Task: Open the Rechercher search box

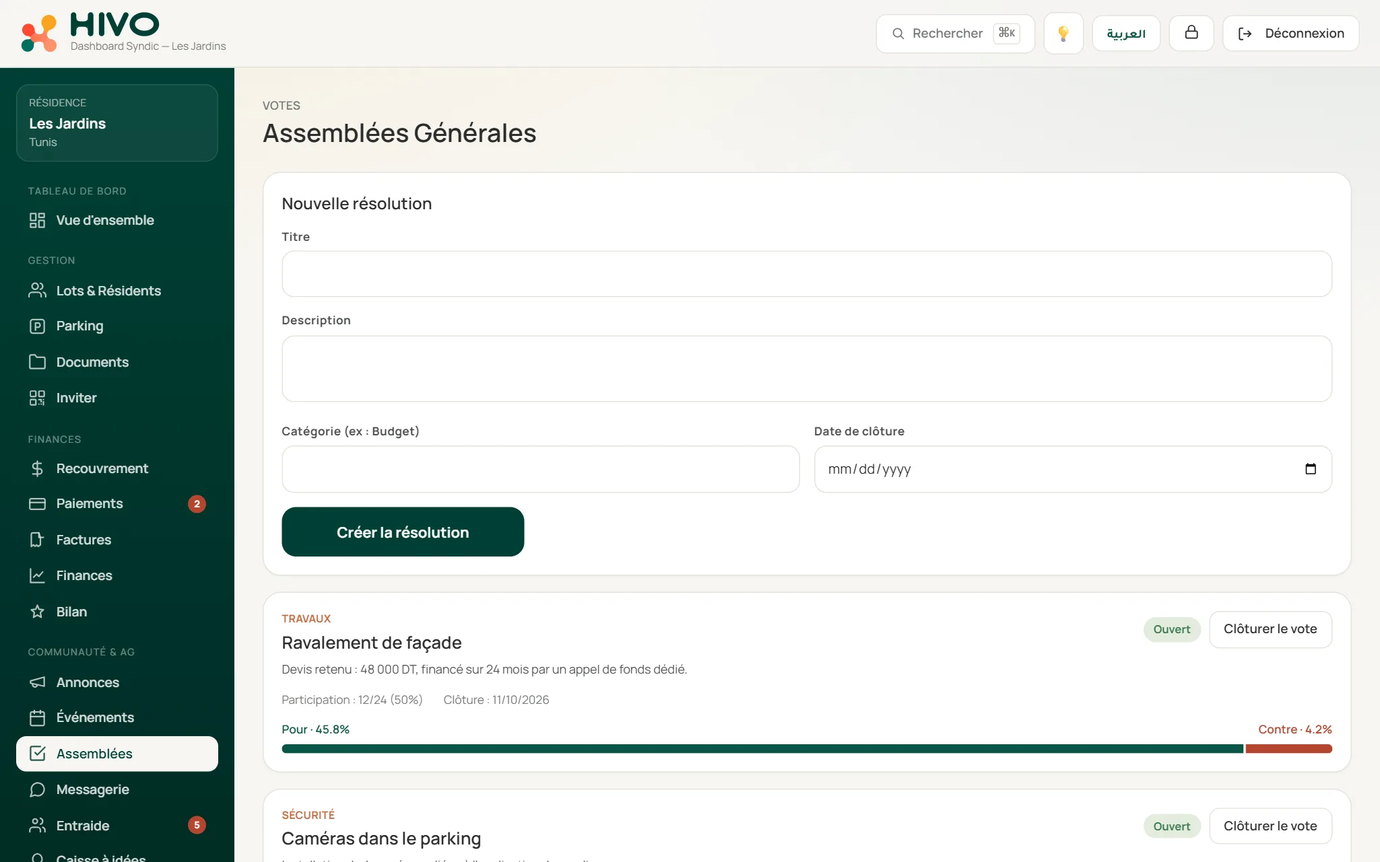Action: tap(955, 33)
